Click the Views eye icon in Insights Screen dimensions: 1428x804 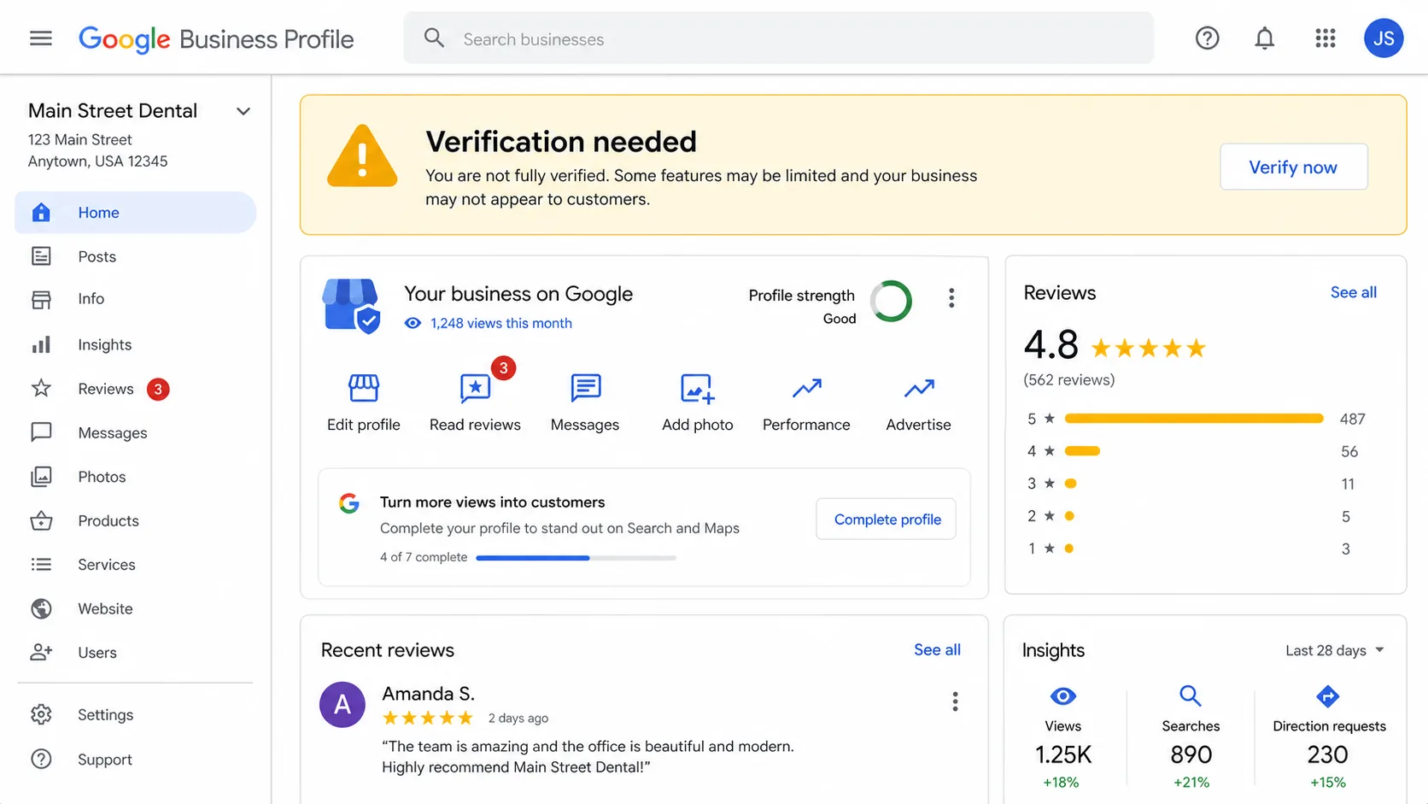tap(1062, 696)
